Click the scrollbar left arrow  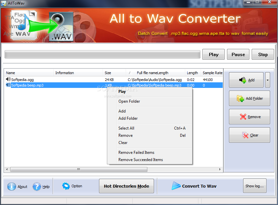(x=7, y=169)
